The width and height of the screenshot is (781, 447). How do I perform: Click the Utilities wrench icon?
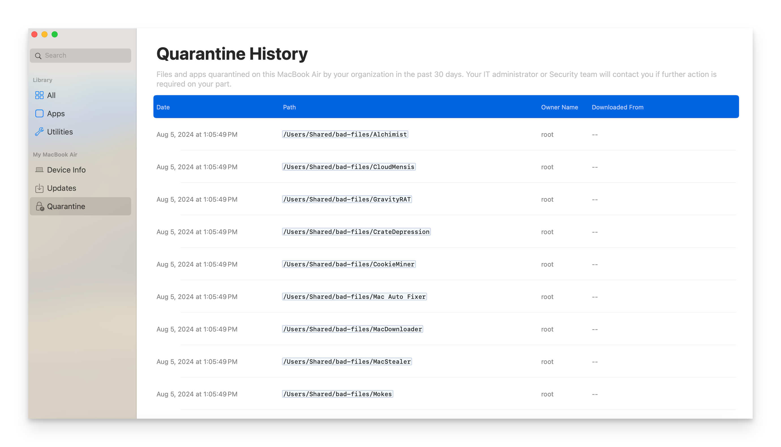click(x=39, y=132)
